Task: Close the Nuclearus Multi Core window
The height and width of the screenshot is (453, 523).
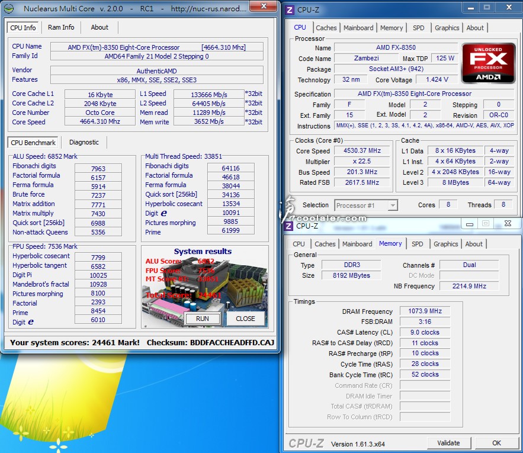Action: (264, 7)
